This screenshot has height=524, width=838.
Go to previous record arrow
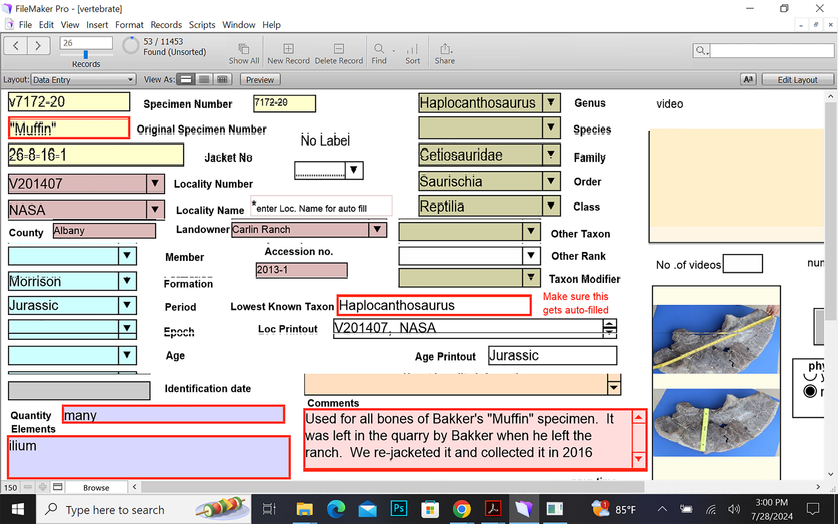tap(16, 46)
